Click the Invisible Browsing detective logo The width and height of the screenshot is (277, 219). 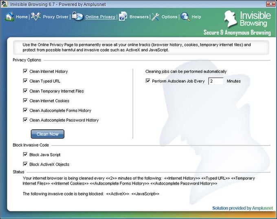coord(231,19)
